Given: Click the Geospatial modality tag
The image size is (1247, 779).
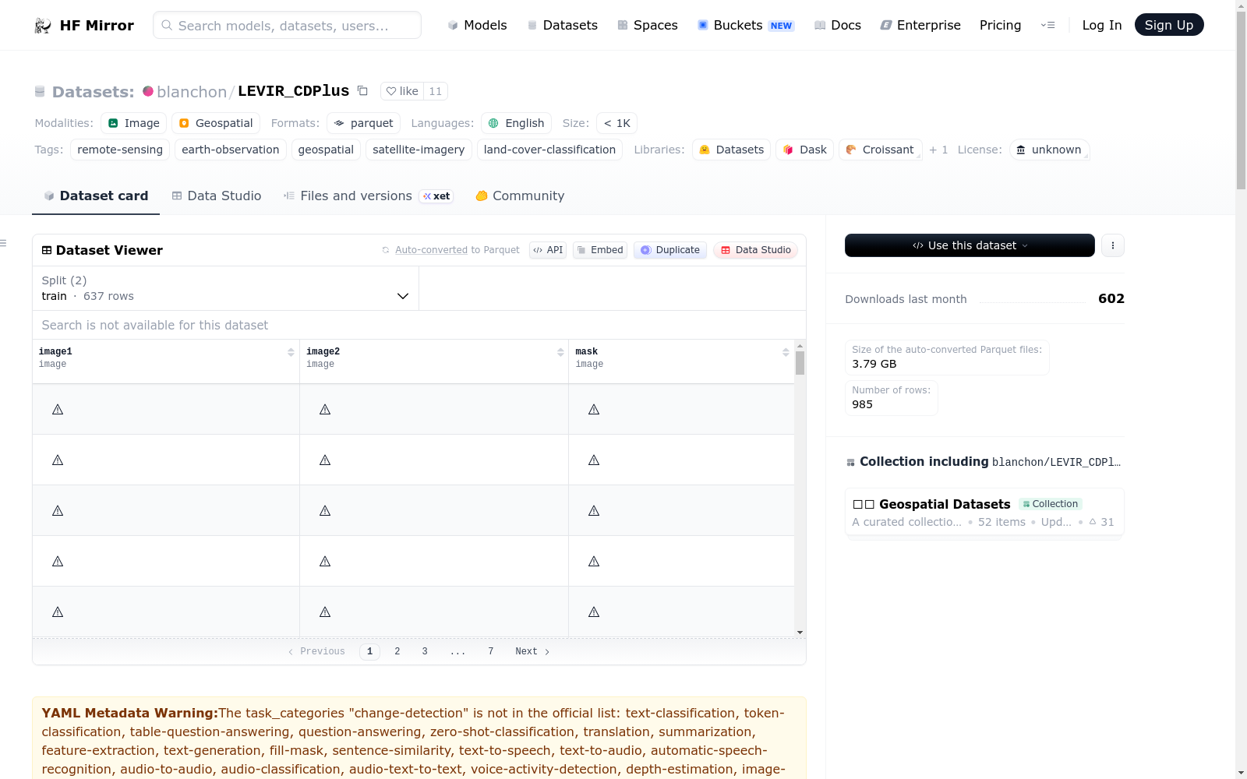Looking at the screenshot, I should (216, 123).
